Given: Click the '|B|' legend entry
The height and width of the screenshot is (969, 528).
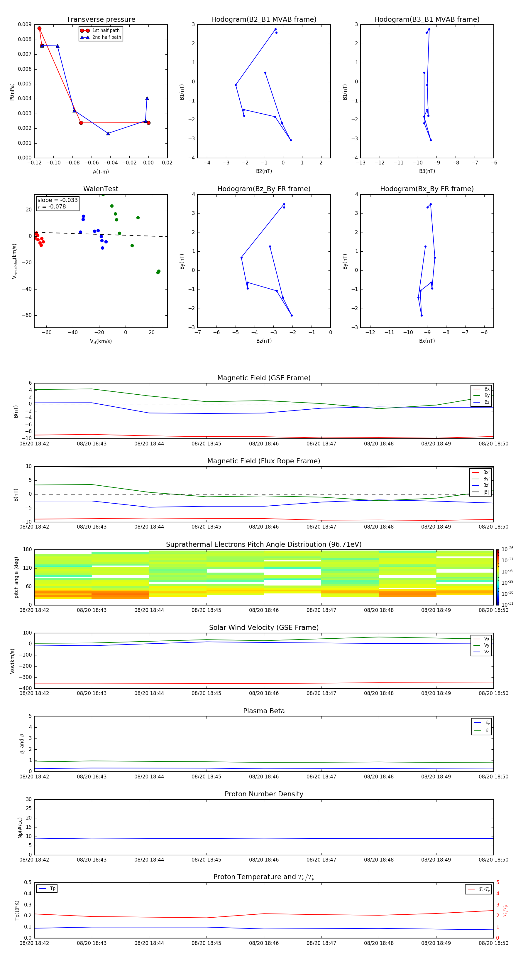Looking at the screenshot, I should pos(481,492).
